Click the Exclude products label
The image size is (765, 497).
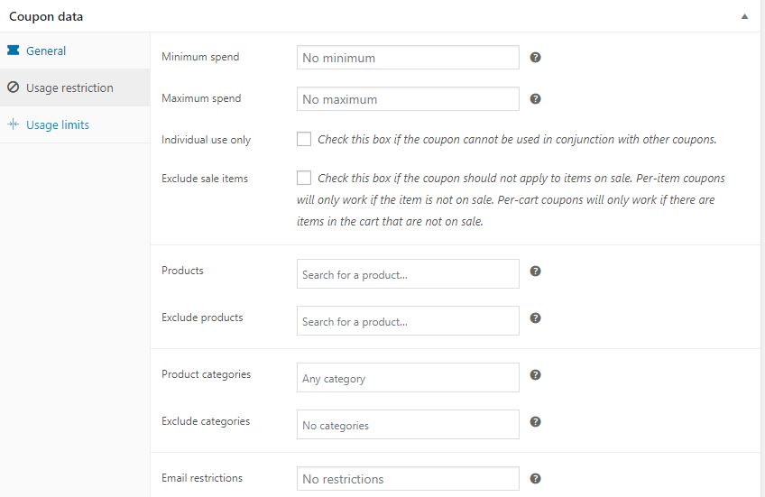coord(202,318)
